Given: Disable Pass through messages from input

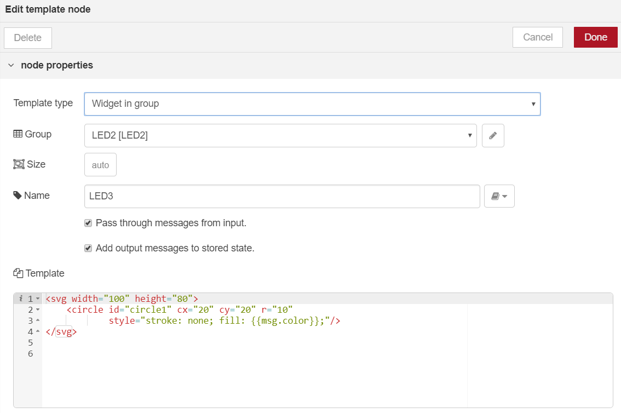Looking at the screenshot, I should click(x=88, y=223).
